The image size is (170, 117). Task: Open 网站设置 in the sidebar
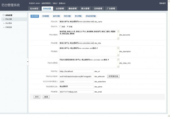tap(8, 19)
